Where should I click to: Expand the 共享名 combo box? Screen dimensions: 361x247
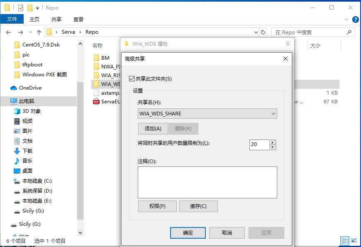(273, 113)
